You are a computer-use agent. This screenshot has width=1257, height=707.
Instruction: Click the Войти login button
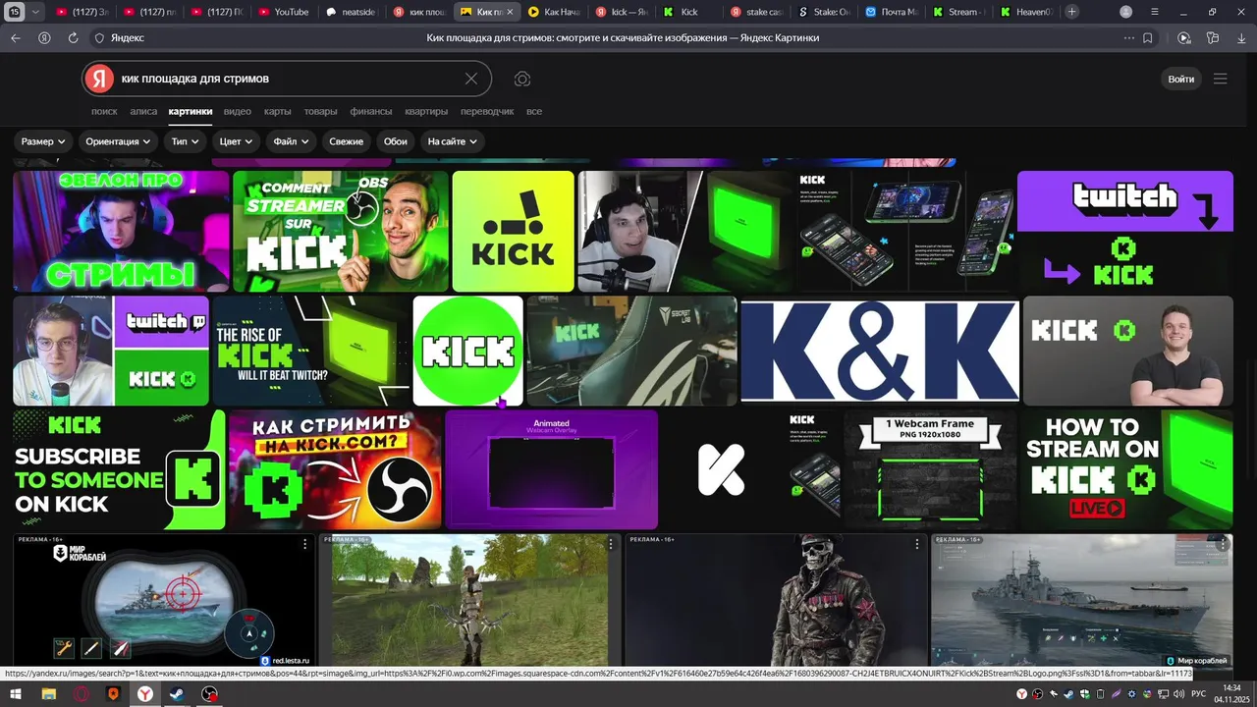[x=1181, y=79]
